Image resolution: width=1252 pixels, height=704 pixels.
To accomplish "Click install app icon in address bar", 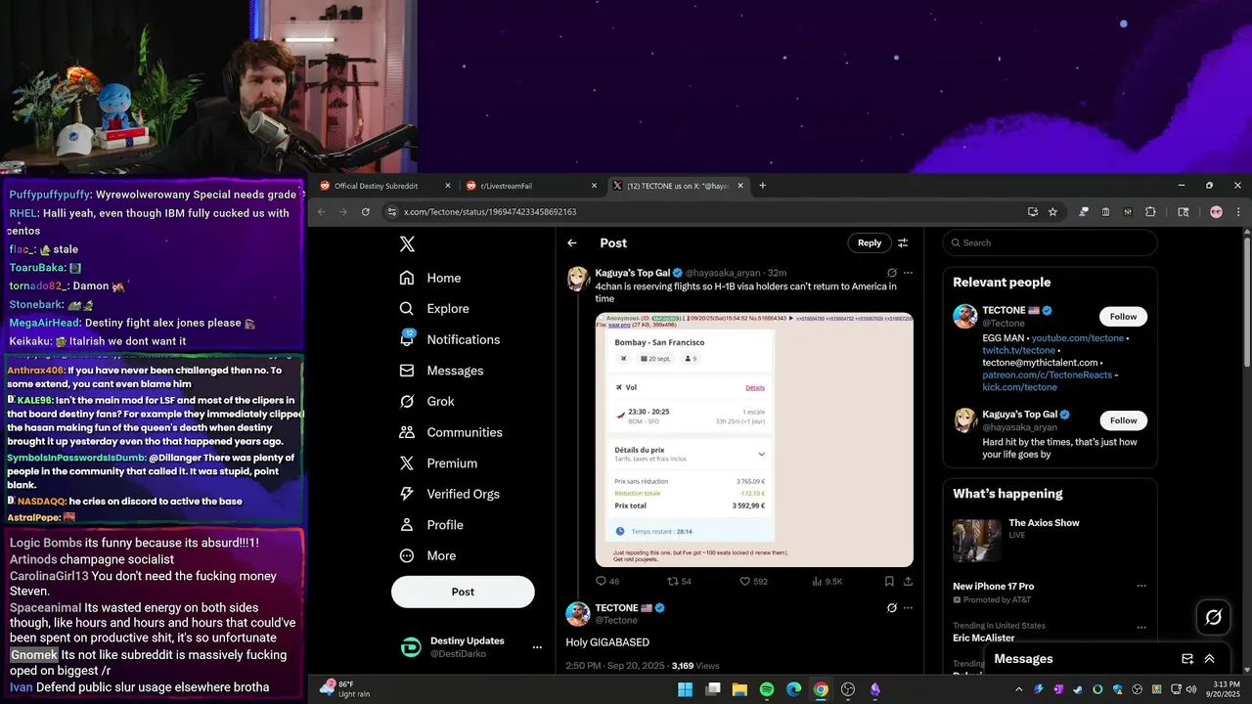I will pyautogui.click(x=1033, y=212).
